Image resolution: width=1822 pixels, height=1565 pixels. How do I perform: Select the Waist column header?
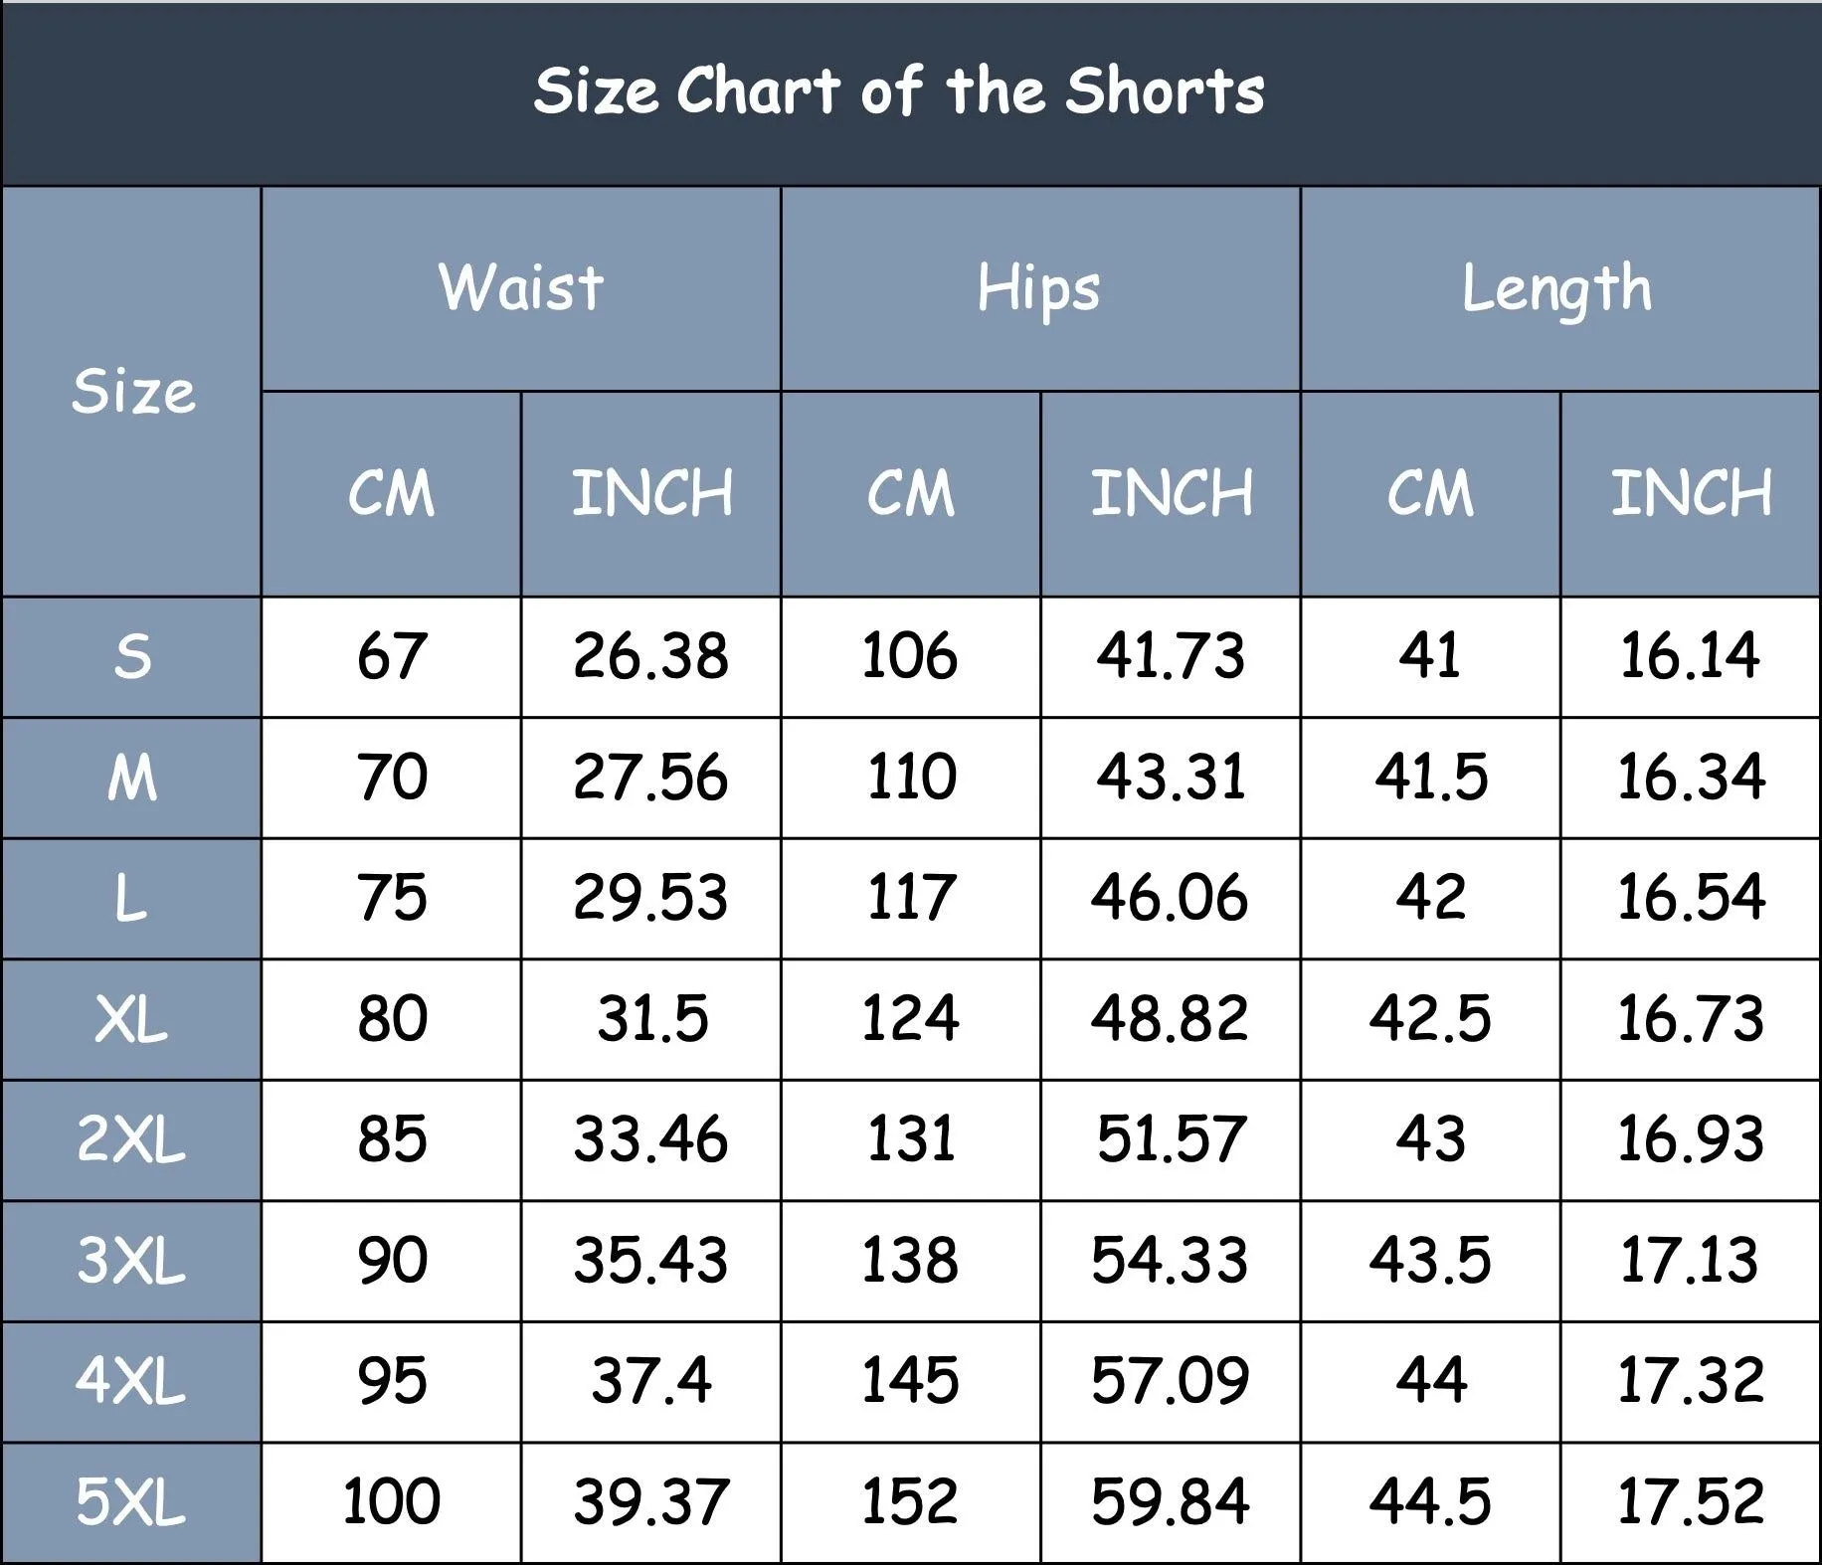(x=521, y=288)
